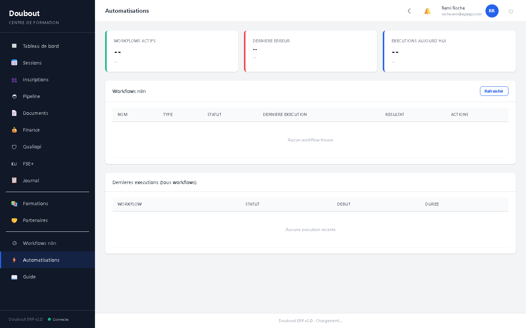Open the Guide section
Viewport: 526px width, 328px height.
[x=29, y=277]
